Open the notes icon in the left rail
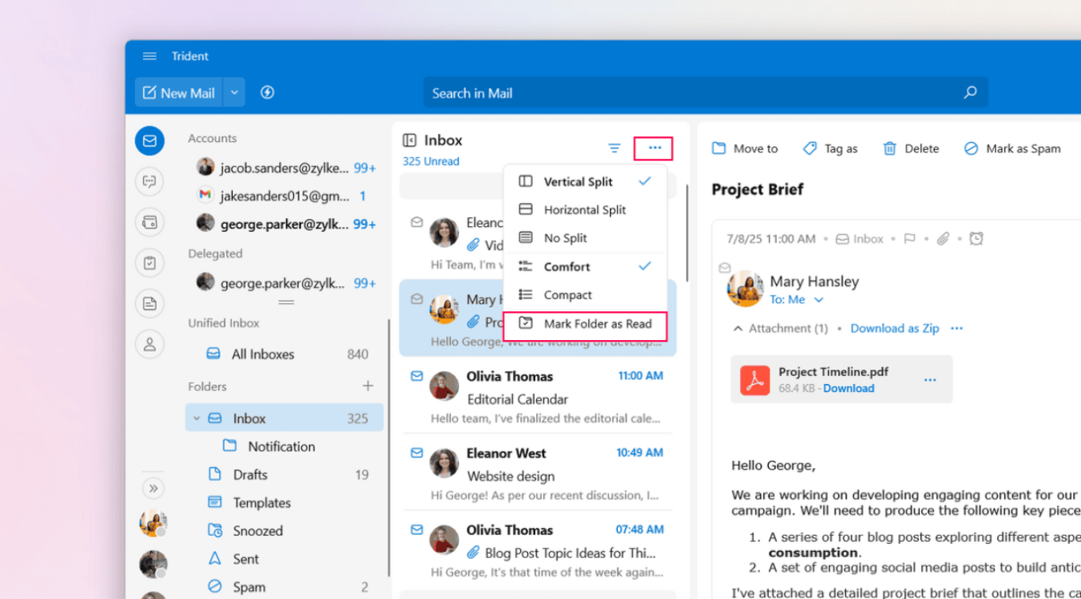This screenshot has height=599, width=1081. [150, 303]
